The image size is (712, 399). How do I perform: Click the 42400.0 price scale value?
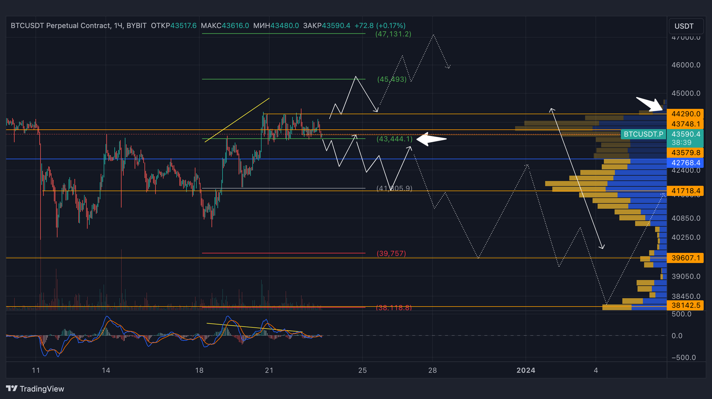pyautogui.click(x=686, y=170)
